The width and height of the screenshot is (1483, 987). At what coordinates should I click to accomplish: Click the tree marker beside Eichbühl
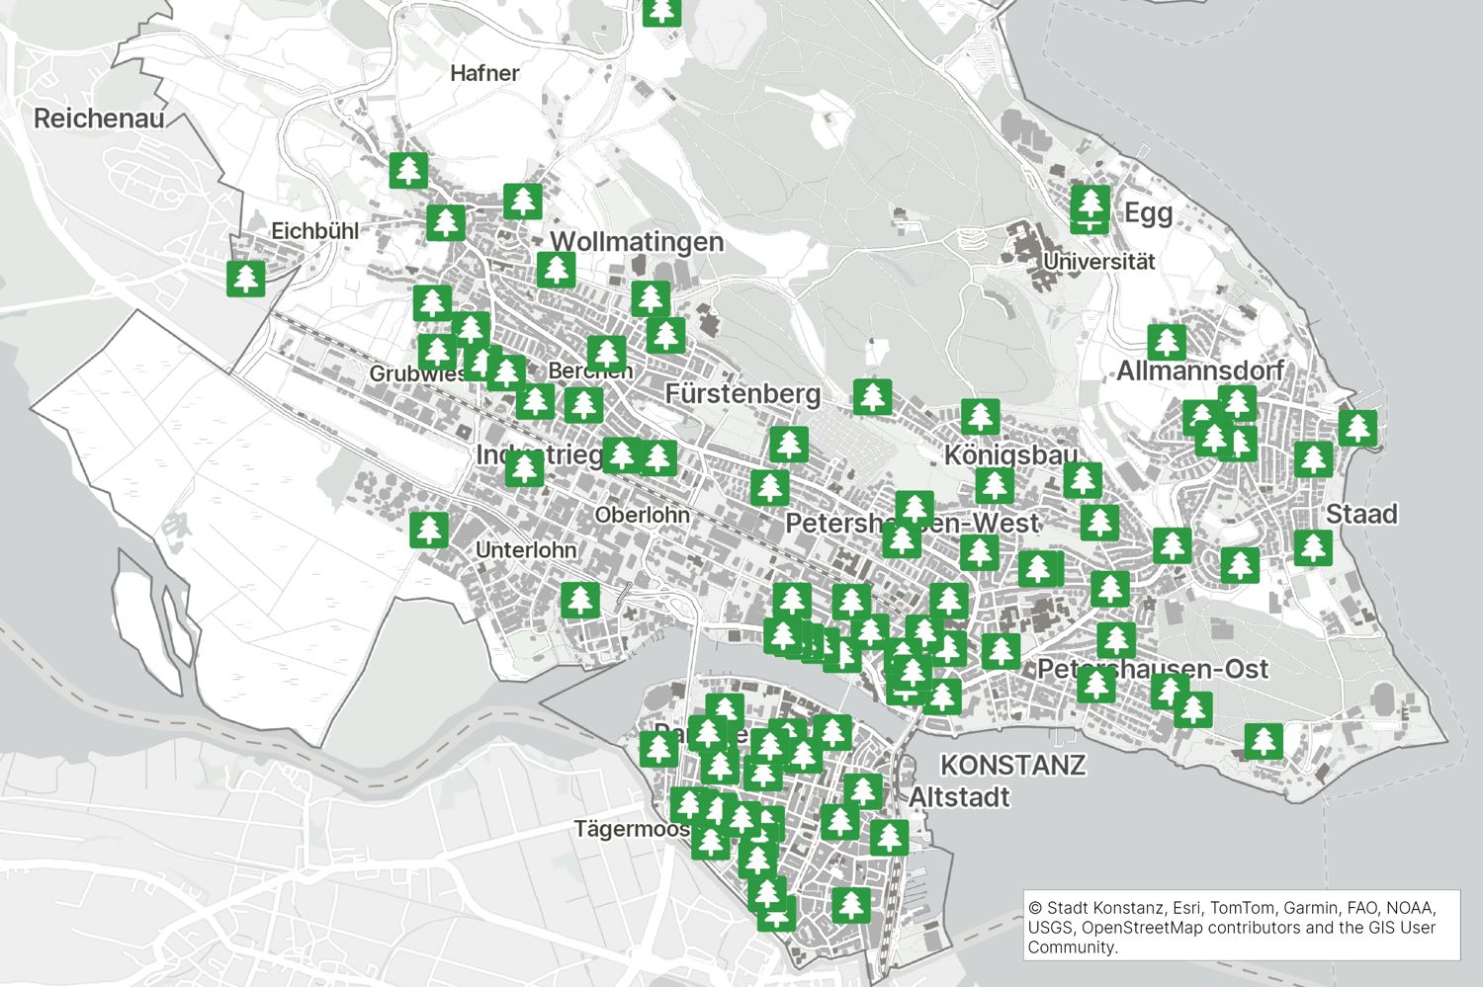point(246,278)
